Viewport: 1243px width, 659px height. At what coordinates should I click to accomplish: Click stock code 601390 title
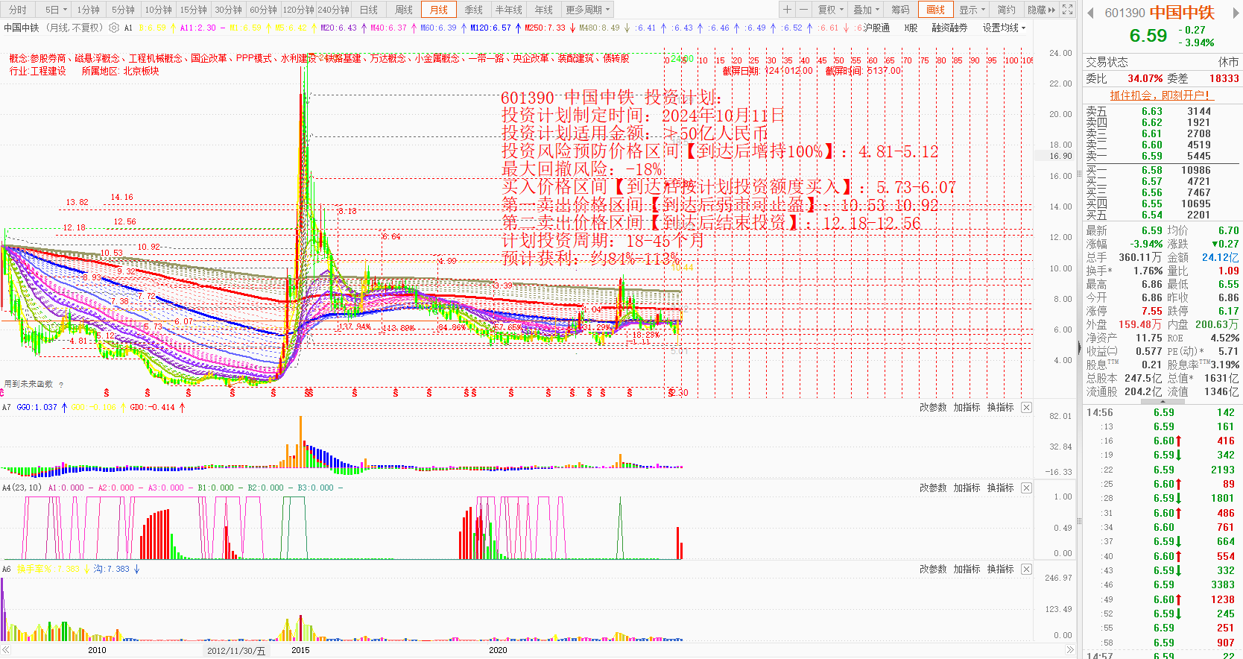tap(1125, 13)
